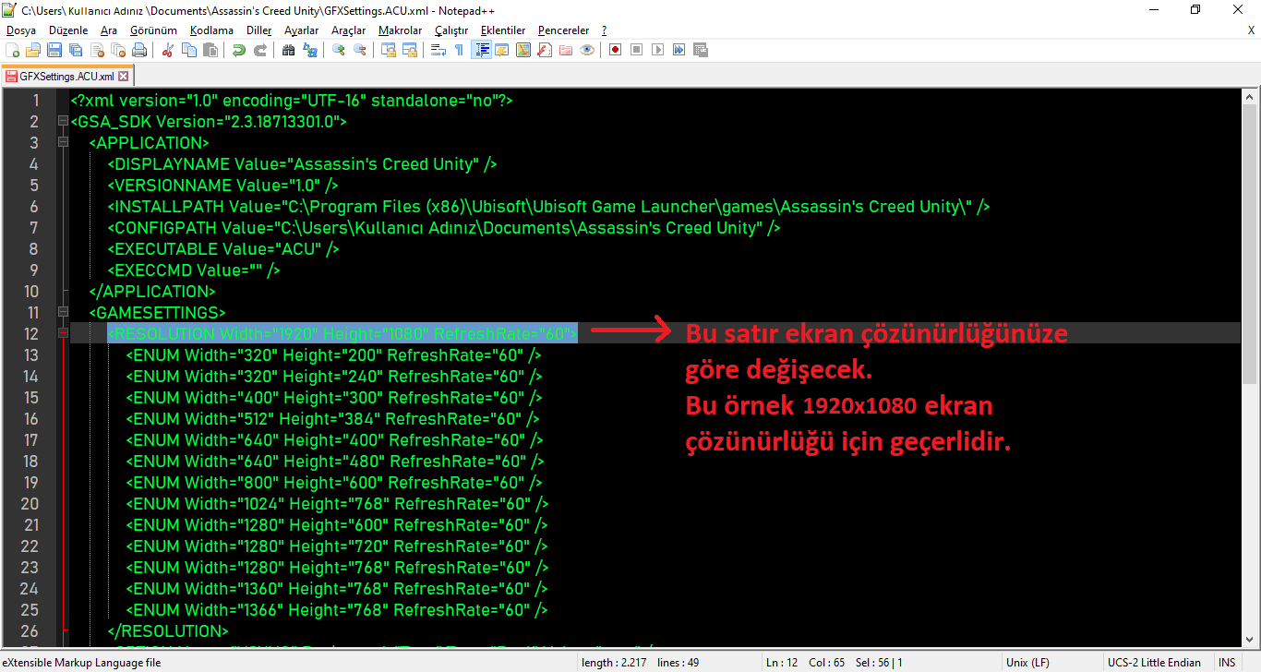Click the macro Playback icon
This screenshot has height=672, width=1261.
pyautogui.click(x=657, y=50)
